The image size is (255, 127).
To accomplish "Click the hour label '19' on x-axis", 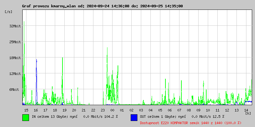I will 64,110.
